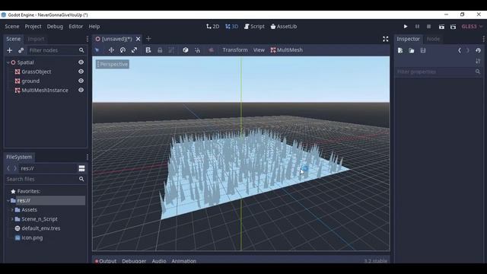Image resolution: width=487 pixels, height=274 pixels.
Task: Open the MultiMesh menu button
Action: pos(286,50)
